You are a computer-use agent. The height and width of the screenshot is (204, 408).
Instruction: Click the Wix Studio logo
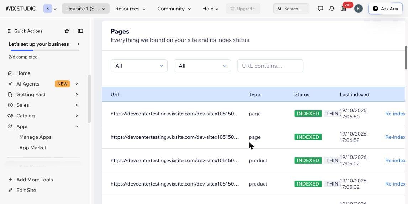(21, 9)
